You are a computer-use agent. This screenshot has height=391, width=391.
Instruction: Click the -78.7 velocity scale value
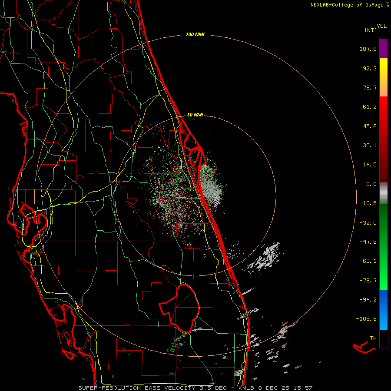pyautogui.click(x=368, y=281)
